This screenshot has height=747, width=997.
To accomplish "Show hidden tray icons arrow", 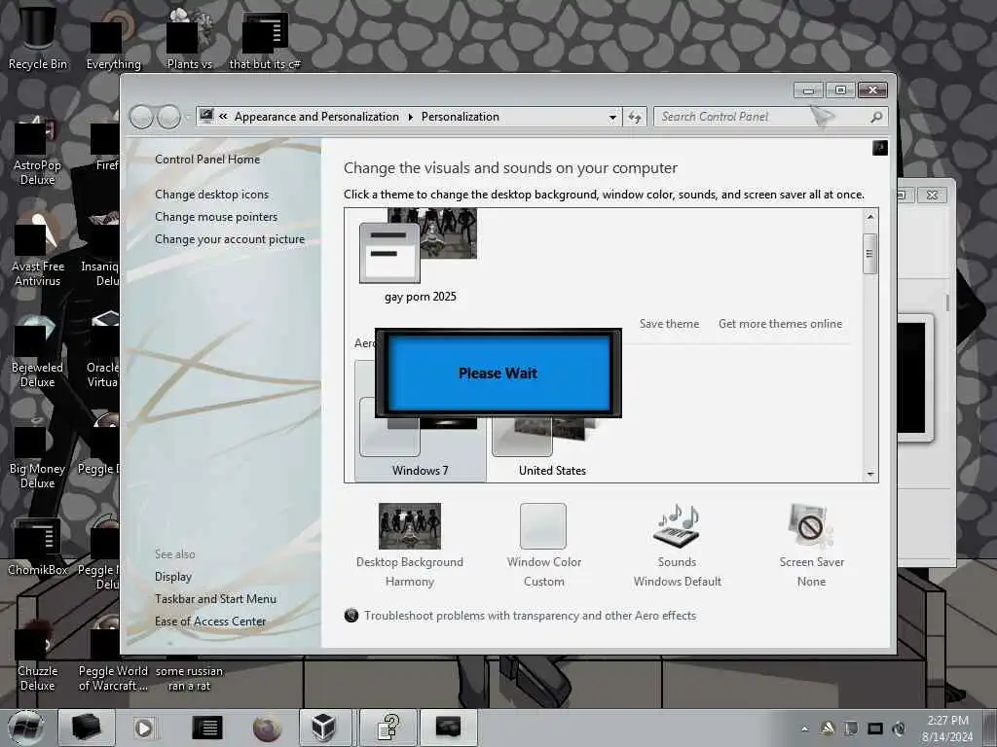I will (805, 729).
